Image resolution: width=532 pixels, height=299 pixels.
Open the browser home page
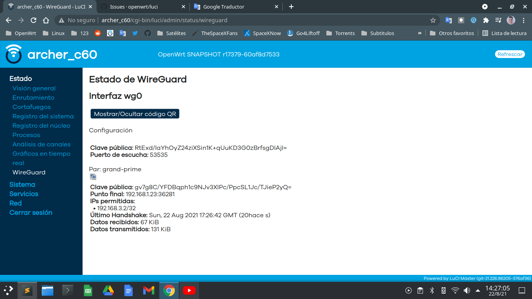(x=46, y=20)
